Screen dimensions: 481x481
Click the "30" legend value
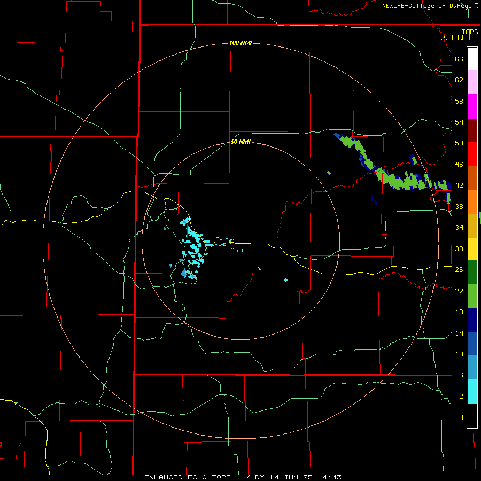[459, 249]
